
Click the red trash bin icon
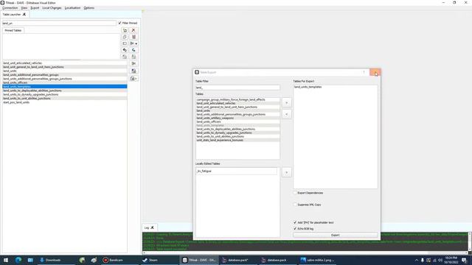[x=133, y=37]
